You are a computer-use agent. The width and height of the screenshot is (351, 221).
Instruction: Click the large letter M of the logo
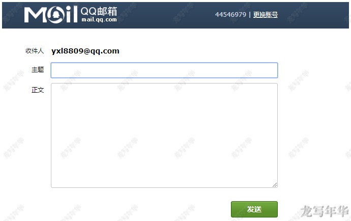point(36,15)
